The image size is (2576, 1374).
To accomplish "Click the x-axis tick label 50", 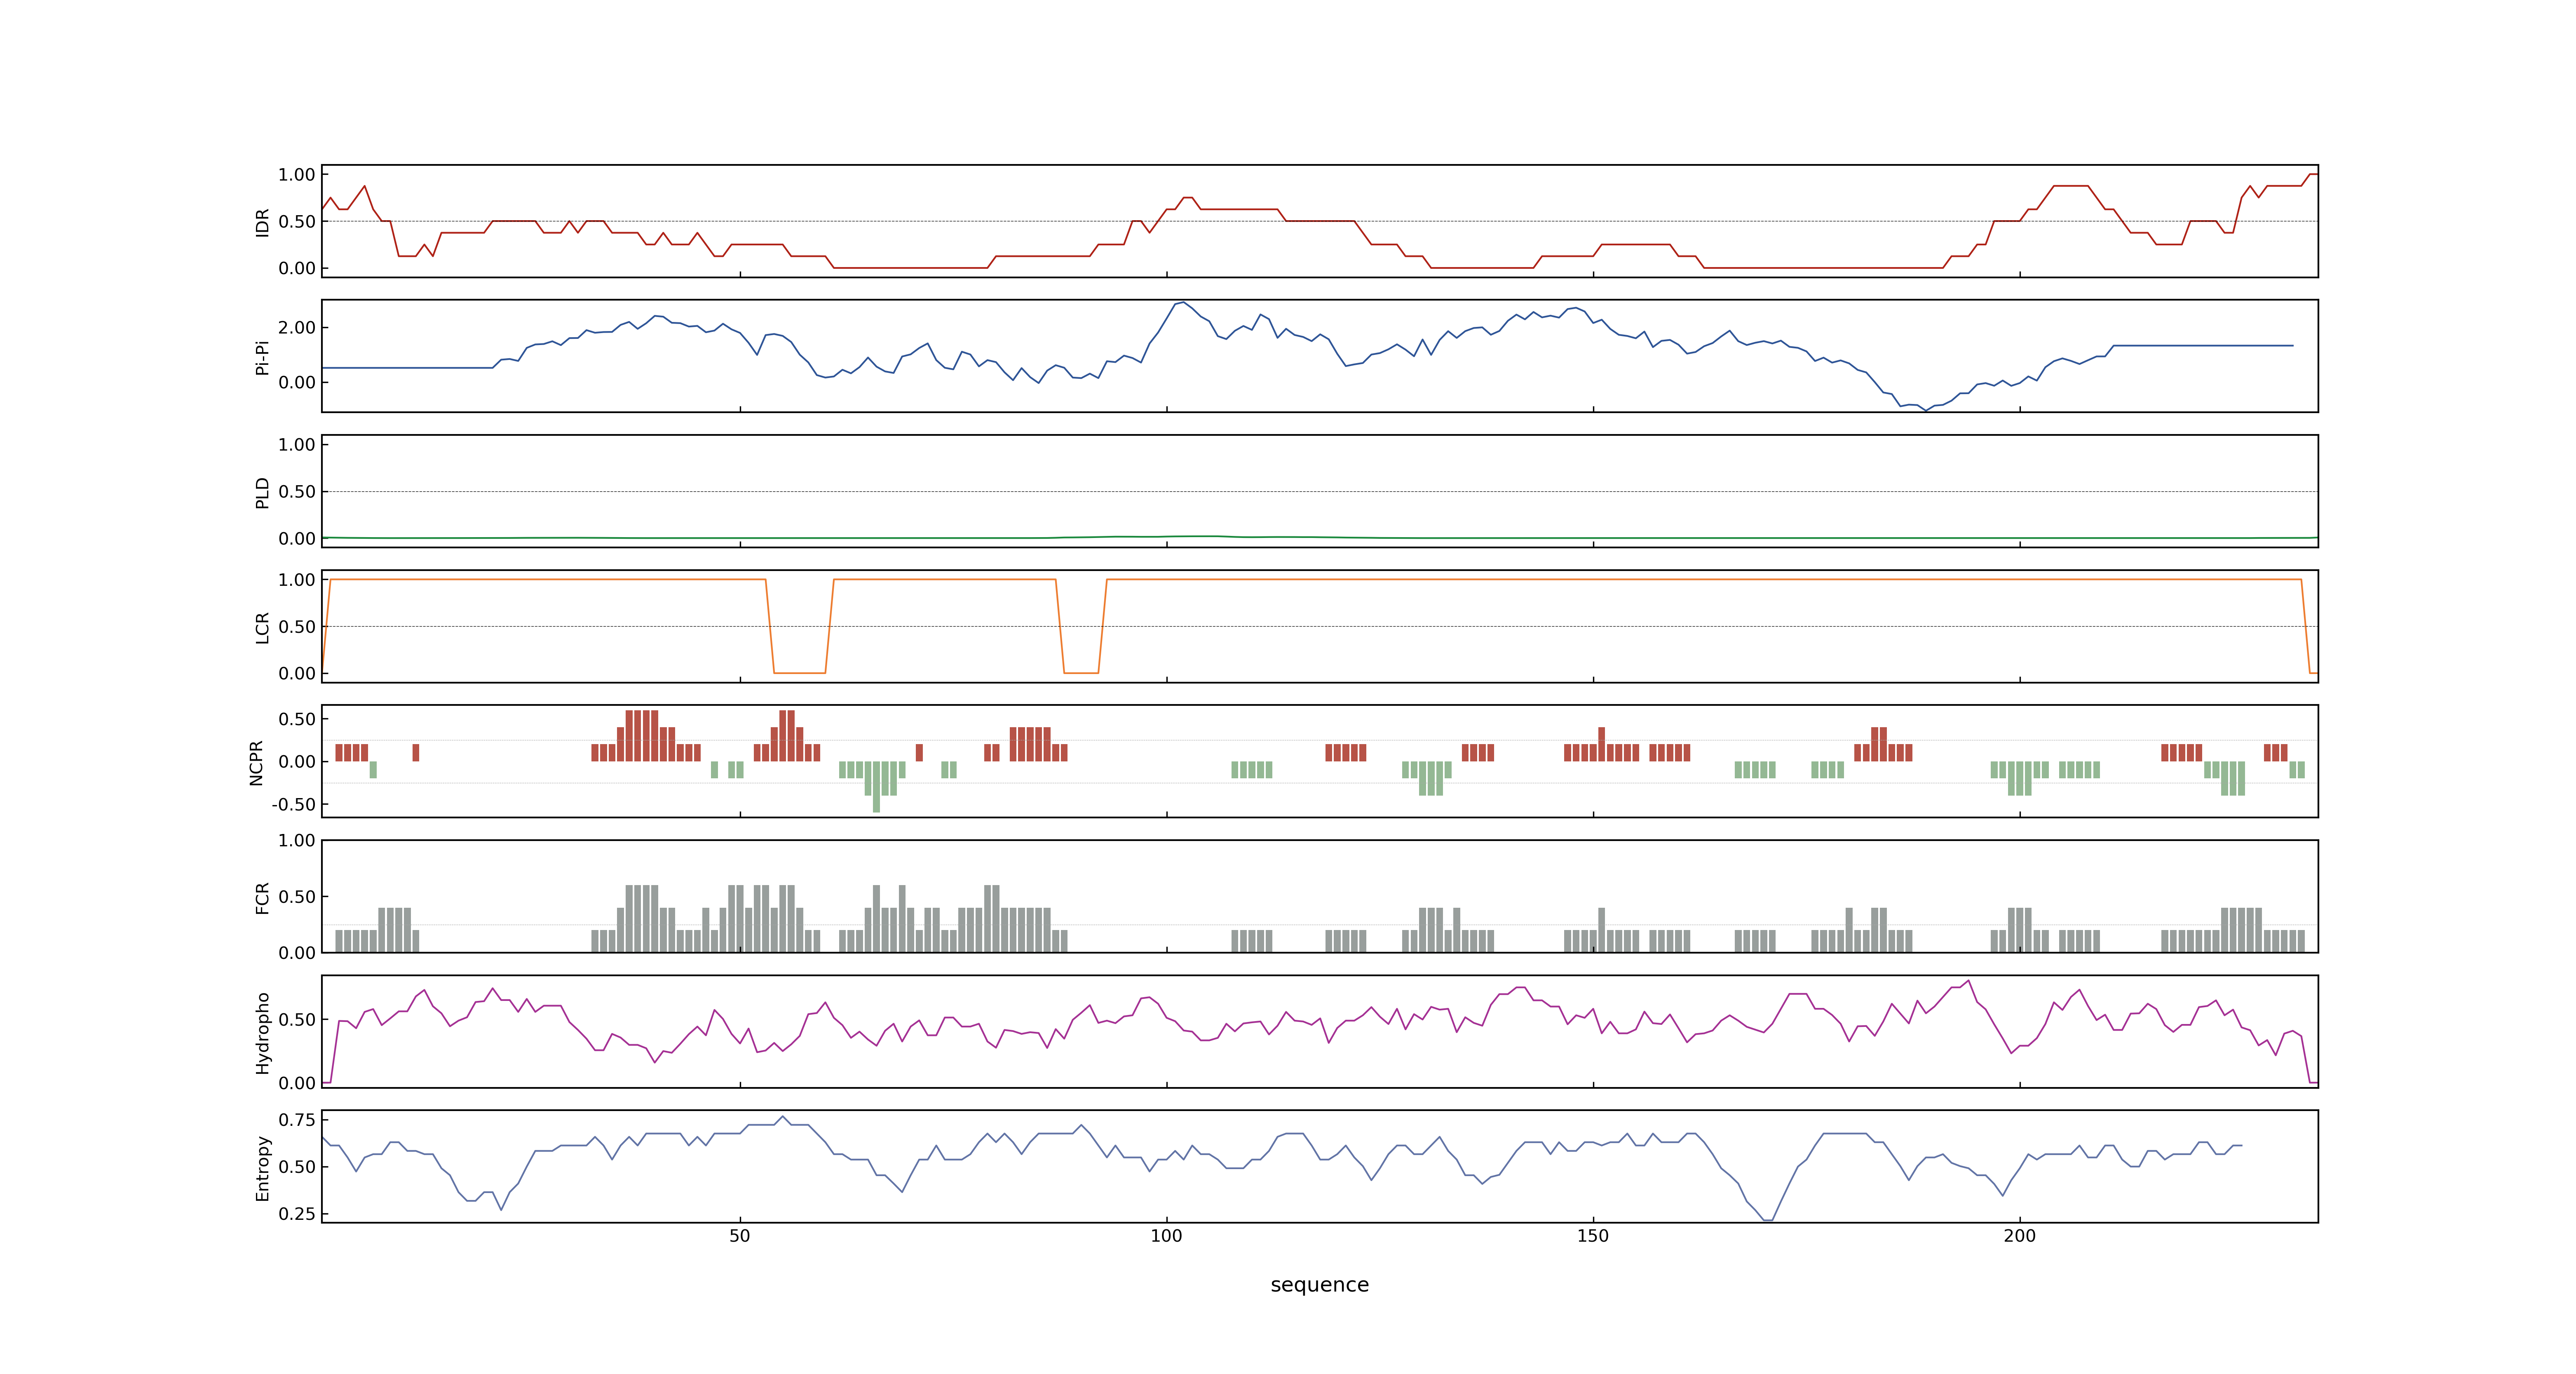I will (x=739, y=1236).
